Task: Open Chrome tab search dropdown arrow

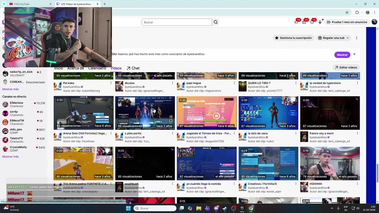Action: pyautogui.click(x=4, y=4)
